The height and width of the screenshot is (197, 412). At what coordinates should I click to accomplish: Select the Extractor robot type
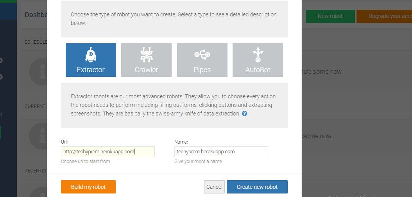click(x=91, y=60)
